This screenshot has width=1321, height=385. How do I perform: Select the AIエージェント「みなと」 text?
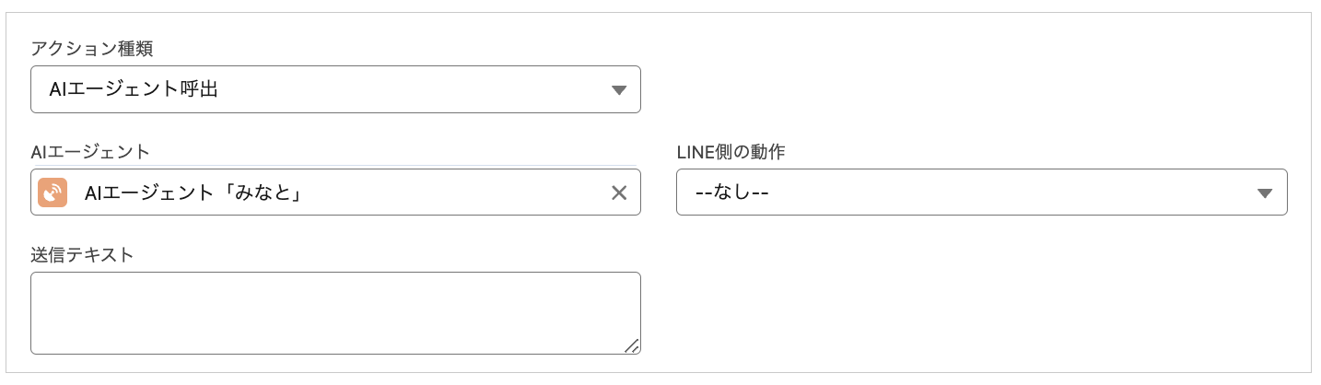pos(194,192)
